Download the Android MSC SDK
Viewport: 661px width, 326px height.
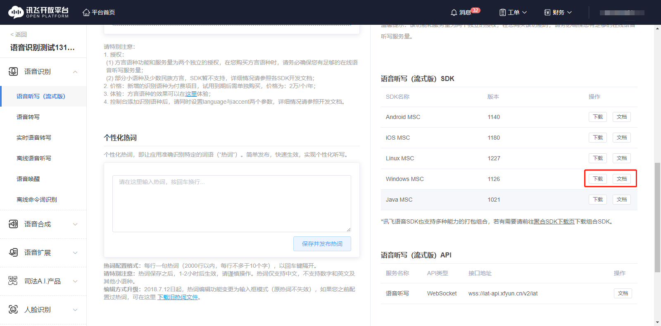598,117
